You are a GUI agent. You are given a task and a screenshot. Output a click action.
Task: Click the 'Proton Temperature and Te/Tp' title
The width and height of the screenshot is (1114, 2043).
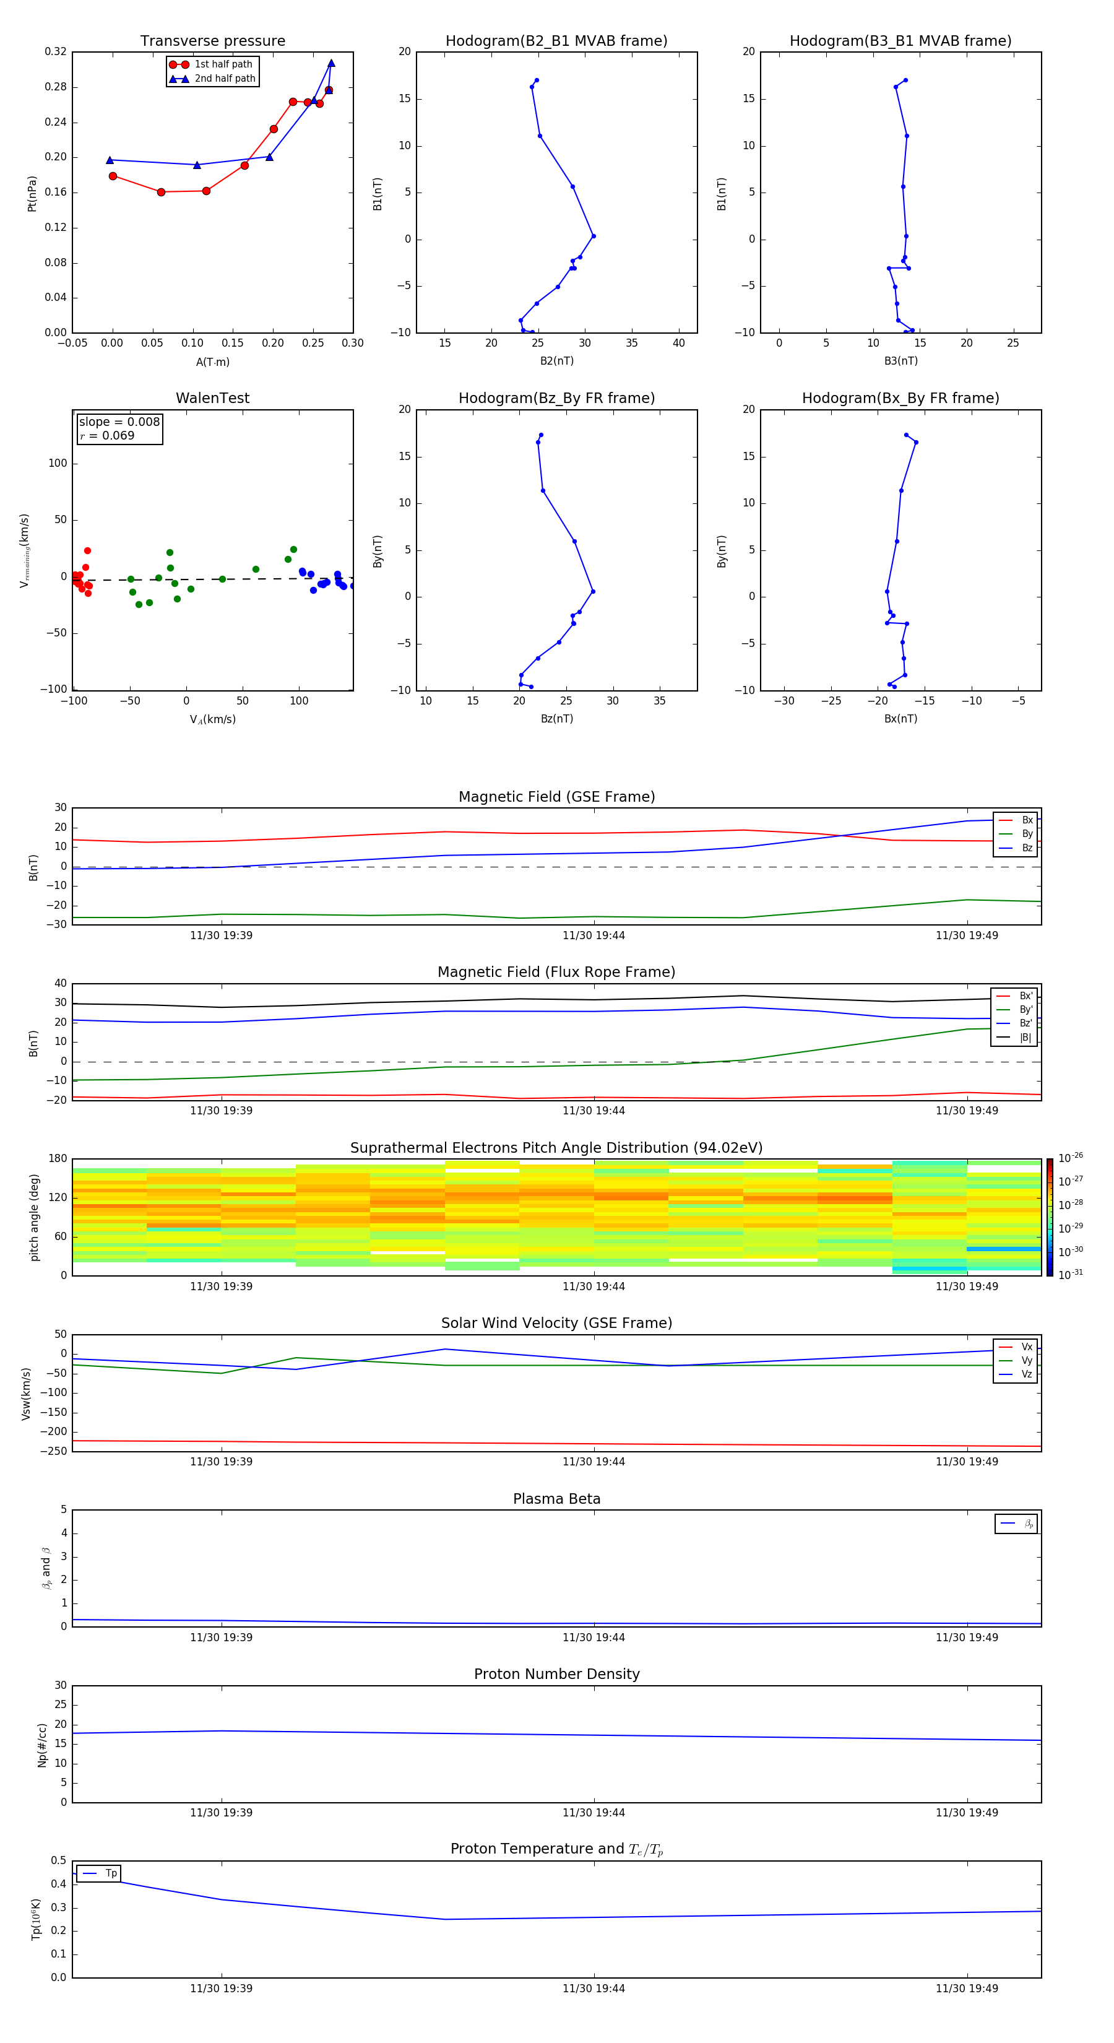(556, 1849)
